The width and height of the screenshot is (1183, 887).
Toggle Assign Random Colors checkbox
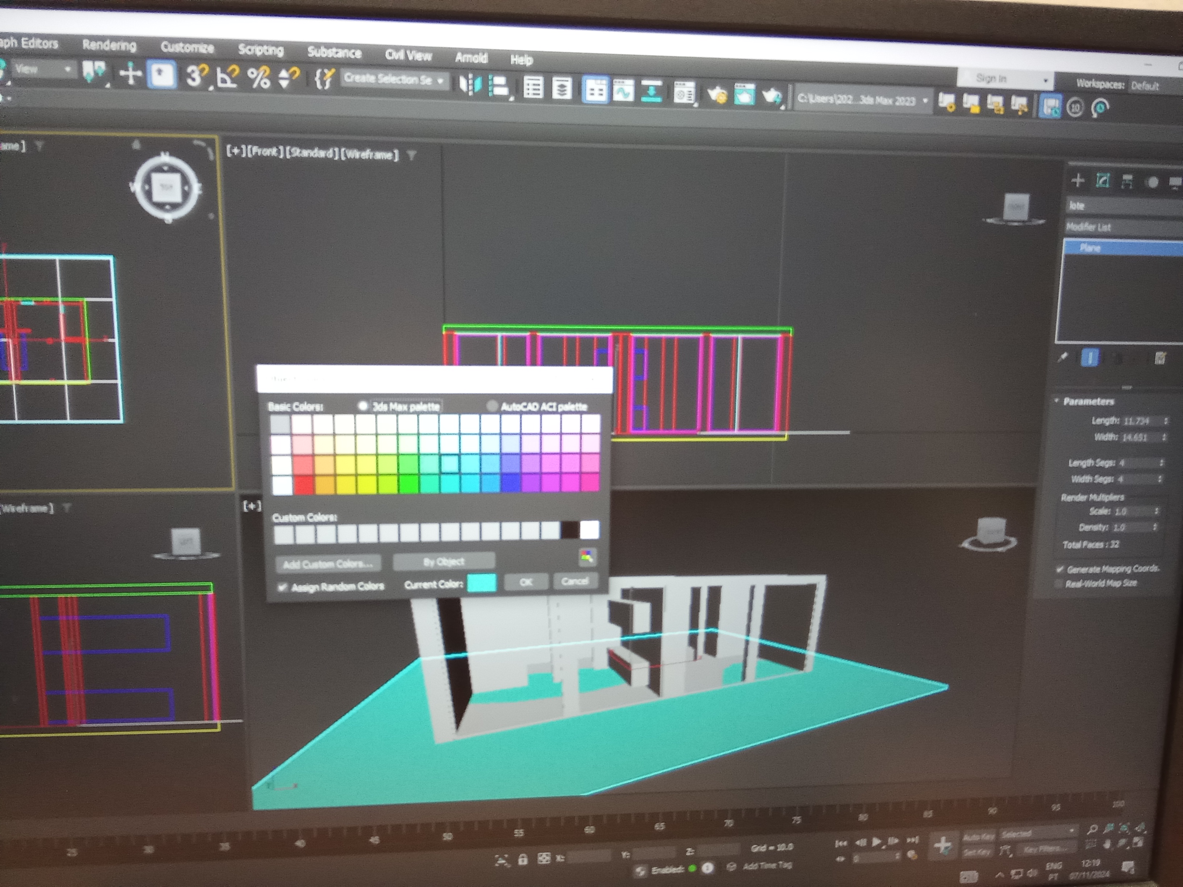pyautogui.click(x=282, y=587)
